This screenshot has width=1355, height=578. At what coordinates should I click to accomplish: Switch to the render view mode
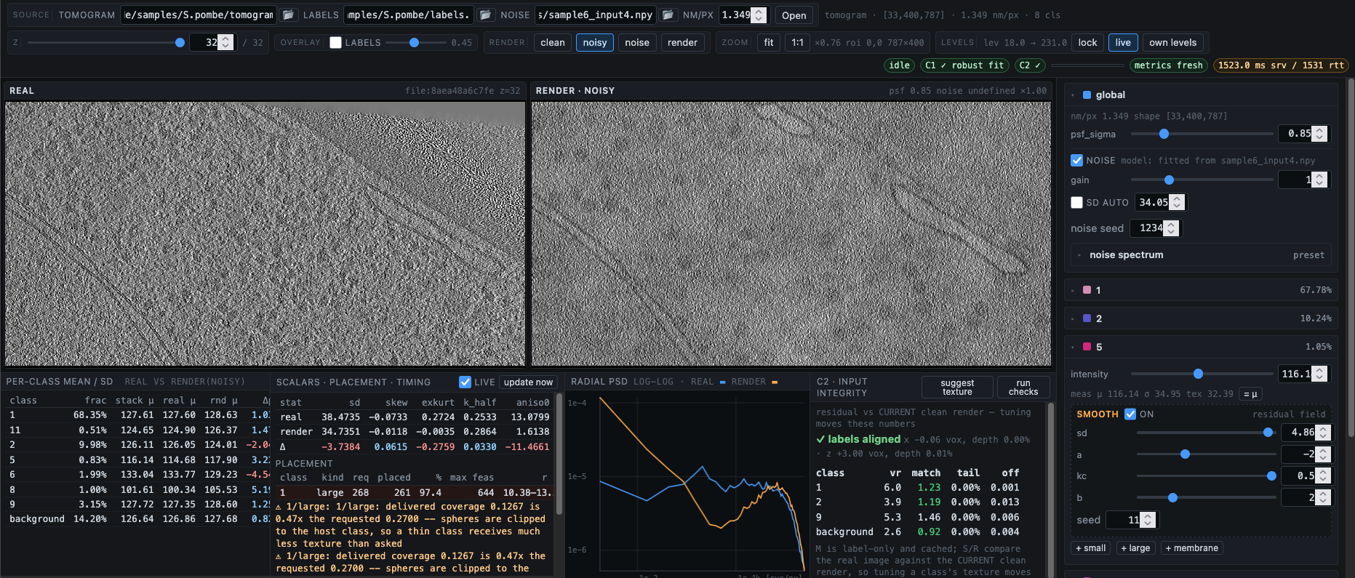(x=682, y=42)
